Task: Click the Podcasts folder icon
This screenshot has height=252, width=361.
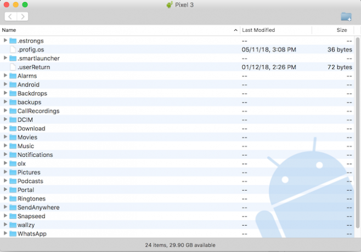Action: [x=13, y=181]
